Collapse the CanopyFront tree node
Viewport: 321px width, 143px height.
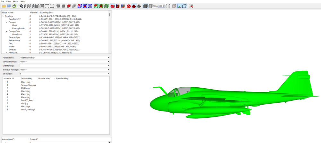pos(6,31)
